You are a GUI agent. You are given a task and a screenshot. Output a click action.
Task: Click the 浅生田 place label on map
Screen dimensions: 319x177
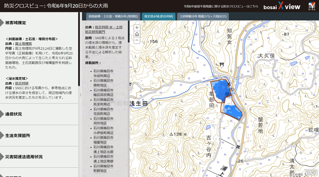coord(138,104)
